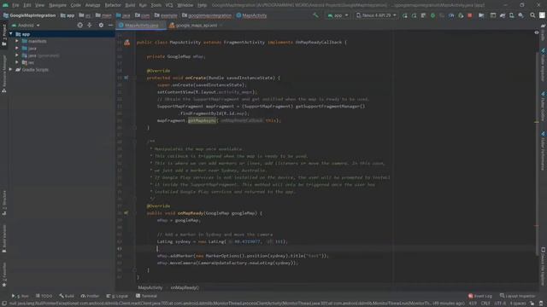Image resolution: width=547 pixels, height=307 pixels.
Task: Open the Refactor menu
Action: coord(113,5)
